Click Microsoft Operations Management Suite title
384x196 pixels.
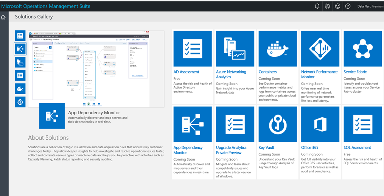[x=46, y=6]
